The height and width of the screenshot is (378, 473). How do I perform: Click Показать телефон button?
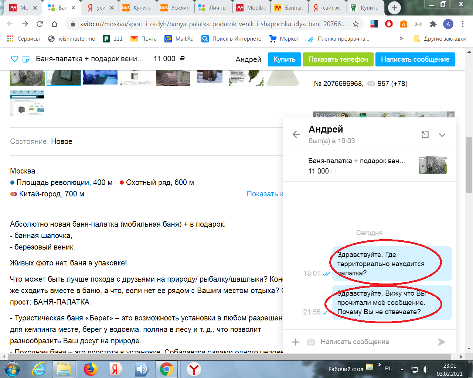coord(338,59)
